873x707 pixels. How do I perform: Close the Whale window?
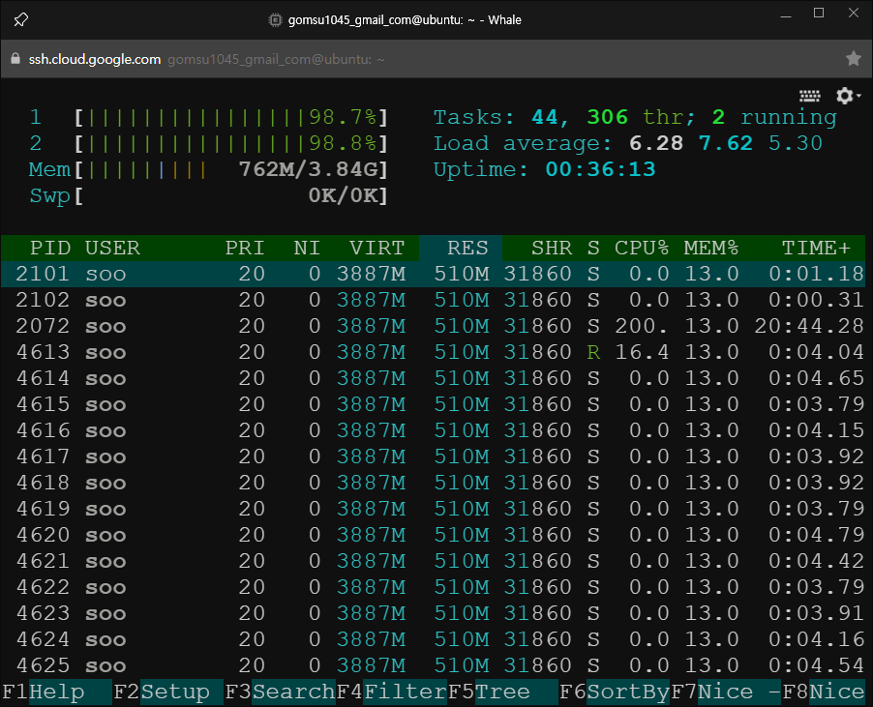tap(853, 13)
